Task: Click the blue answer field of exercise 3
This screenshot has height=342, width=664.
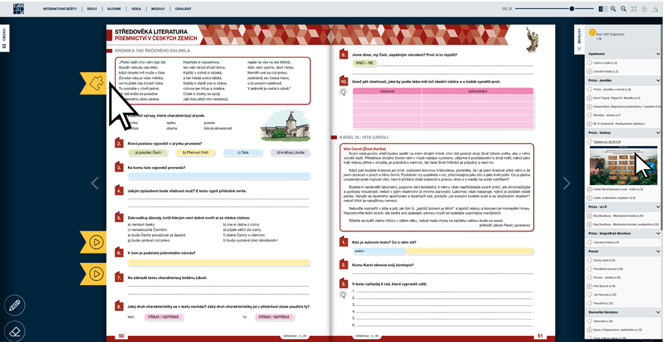Action: pyautogui.click(x=218, y=176)
